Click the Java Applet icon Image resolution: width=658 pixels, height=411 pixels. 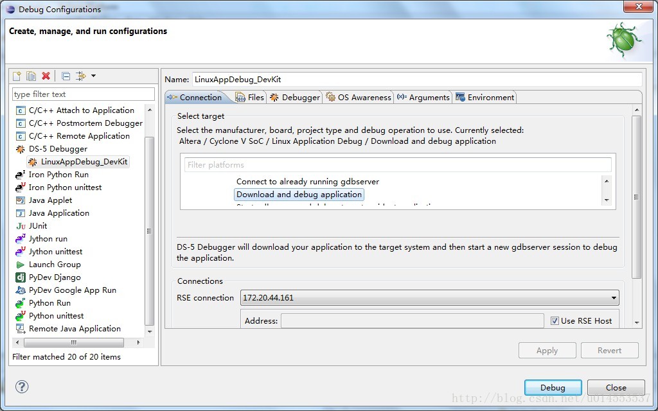pos(20,200)
